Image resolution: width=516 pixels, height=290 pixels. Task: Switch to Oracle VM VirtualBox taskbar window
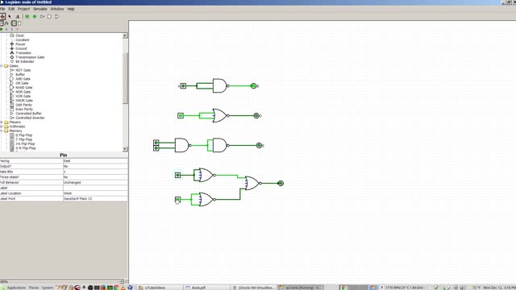click(x=254, y=288)
